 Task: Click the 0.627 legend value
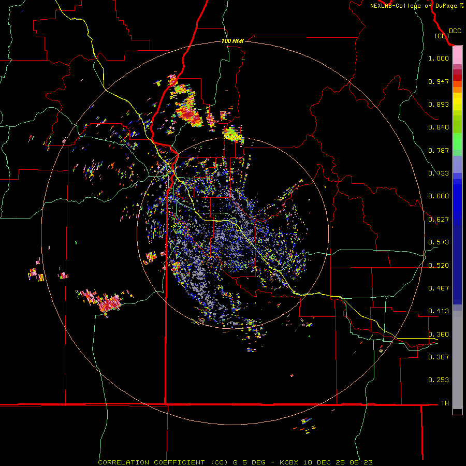coord(439,220)
